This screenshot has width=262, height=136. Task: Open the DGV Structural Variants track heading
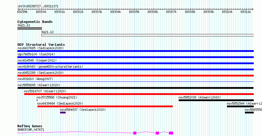pyautogui.click(x=41, y=45)
